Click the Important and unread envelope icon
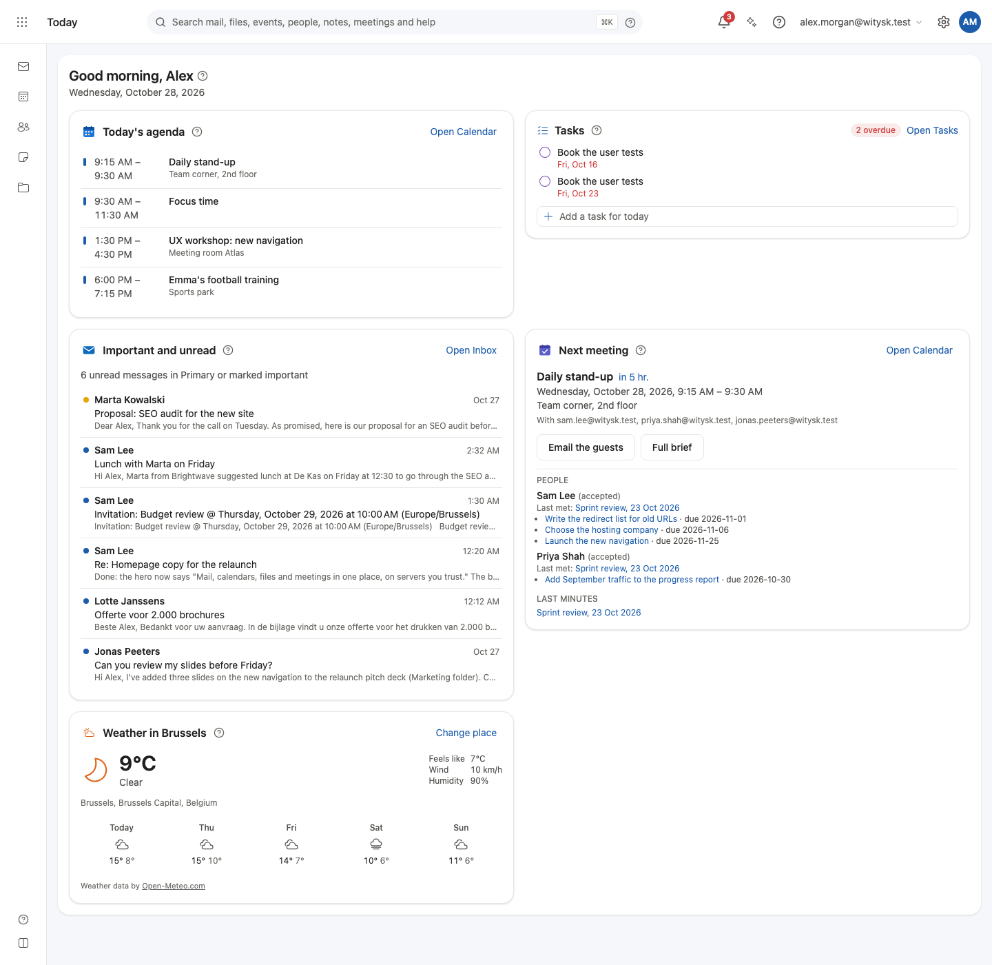 (x=89, y=350)
